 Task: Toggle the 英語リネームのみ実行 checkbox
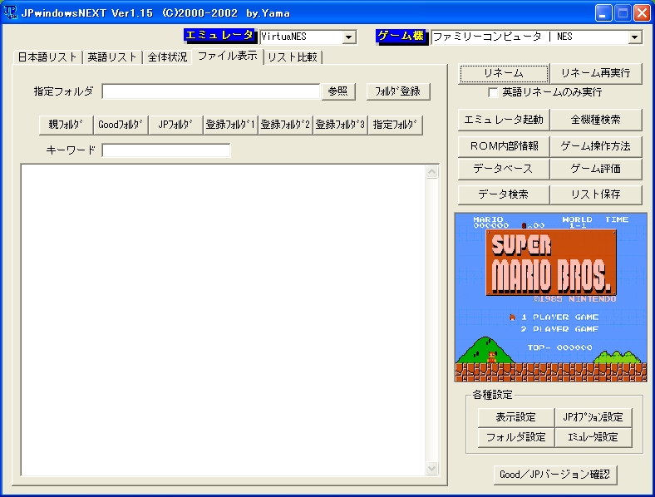click(493, 92)
